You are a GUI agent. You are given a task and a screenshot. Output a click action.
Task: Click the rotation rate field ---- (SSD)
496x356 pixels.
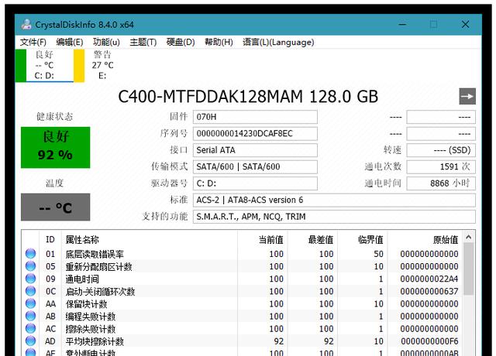click(441, 150)
